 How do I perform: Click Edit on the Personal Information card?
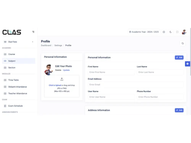tap(179, 58)
